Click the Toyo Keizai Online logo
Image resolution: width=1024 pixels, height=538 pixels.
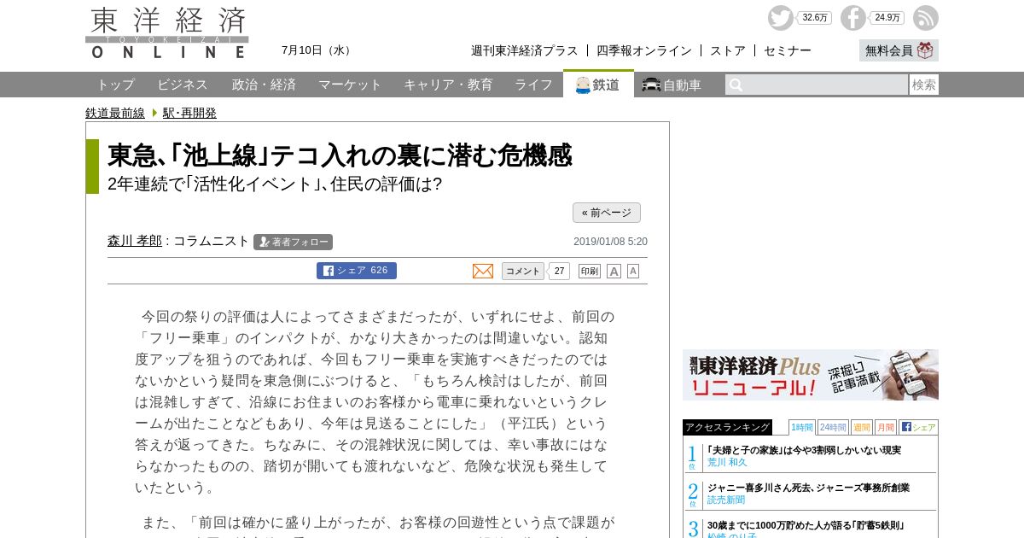167,33
